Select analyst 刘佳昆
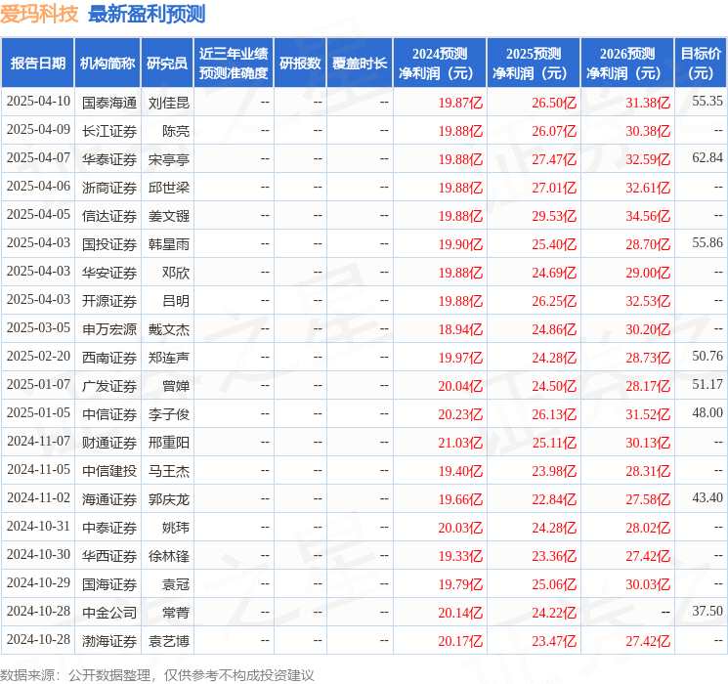This screenshot has width=728, height=684. (169, 103)
